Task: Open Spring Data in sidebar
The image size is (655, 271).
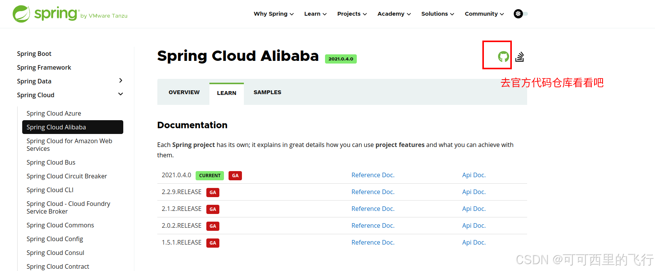Action: [x=34, y=81]
